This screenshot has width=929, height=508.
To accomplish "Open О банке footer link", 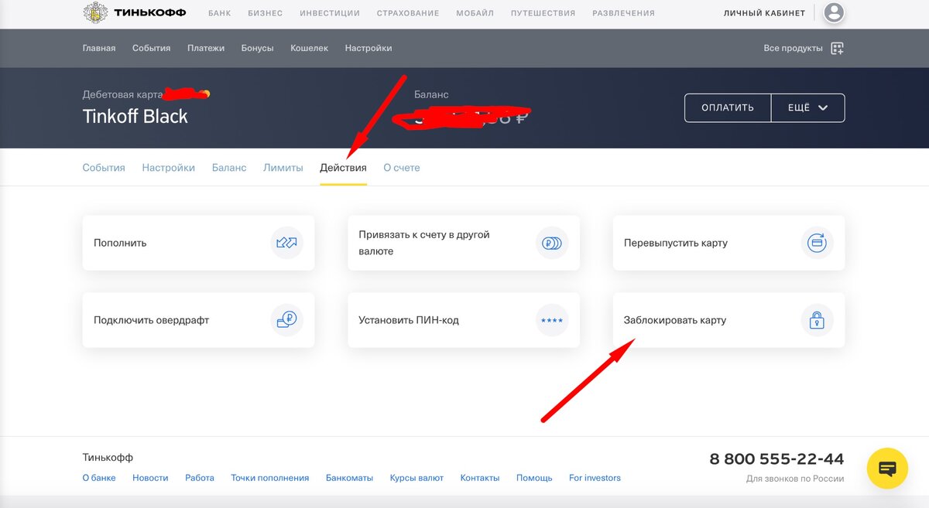I will 99,478.
